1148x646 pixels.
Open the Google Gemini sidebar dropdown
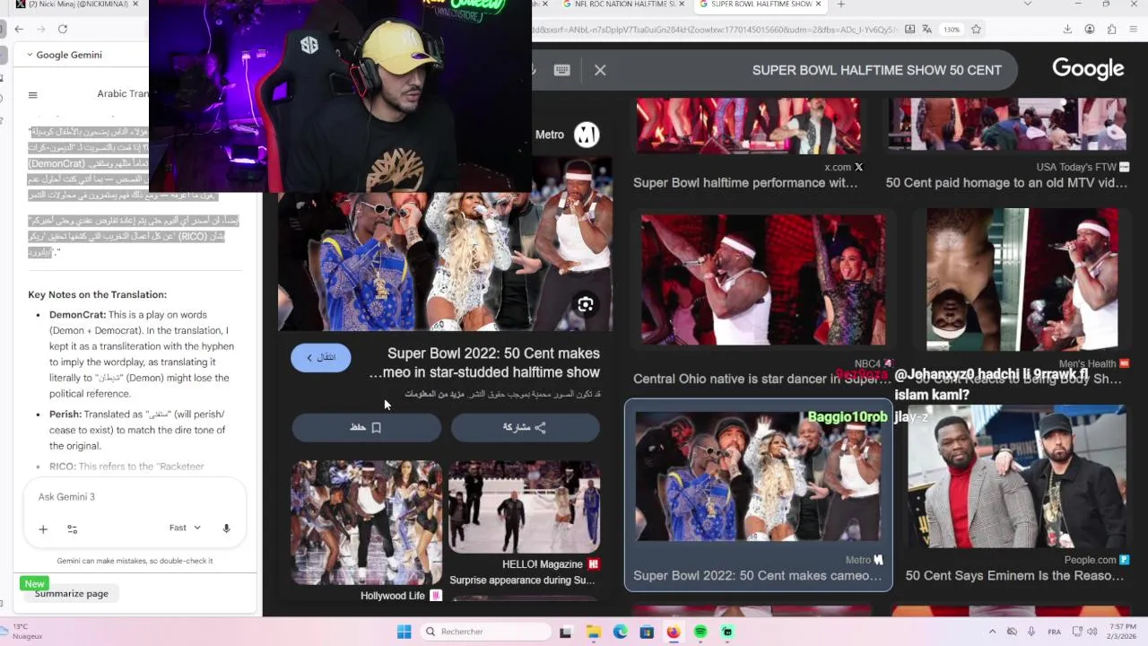pyautogui.click(x=65, y=55)
